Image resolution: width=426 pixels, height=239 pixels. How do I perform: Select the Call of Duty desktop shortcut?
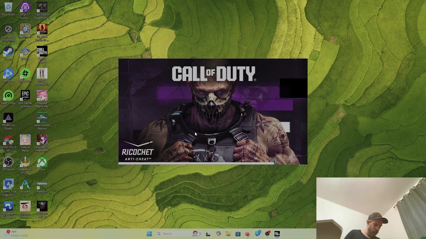coord(42,55)
